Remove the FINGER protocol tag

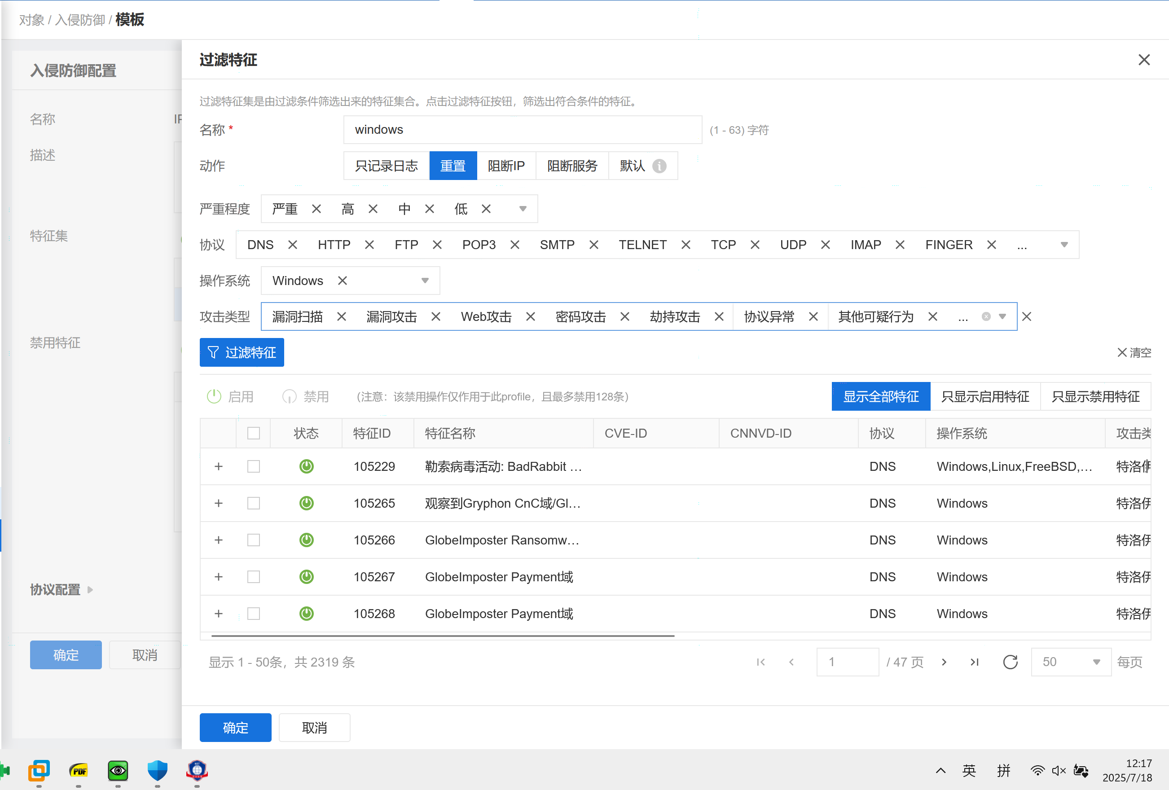click(x=991, y=245)
